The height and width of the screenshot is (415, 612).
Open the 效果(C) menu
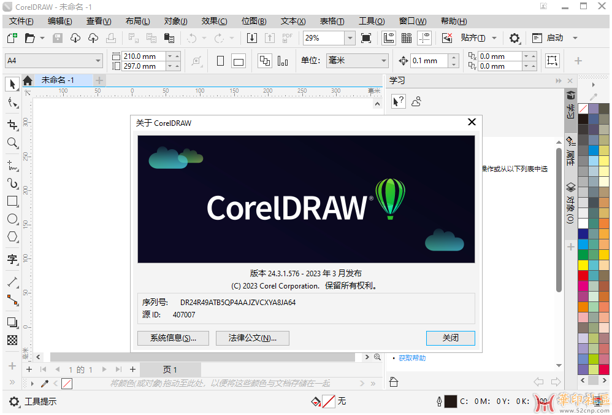(214, 21)
